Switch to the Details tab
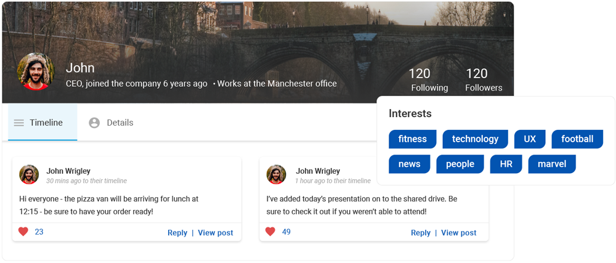This screenshot has height=263, width=616. pos(111,123)
